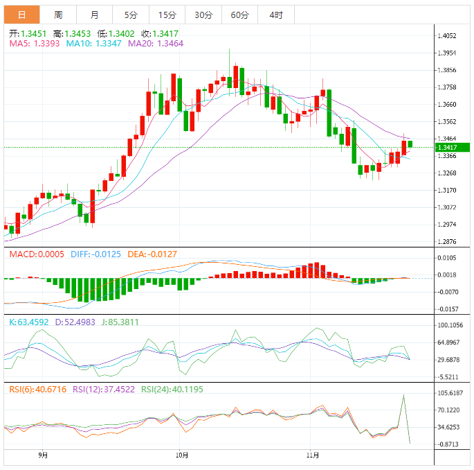Select the 4时 four-hour tab
The image size is (474, 470).
(275, 15)
